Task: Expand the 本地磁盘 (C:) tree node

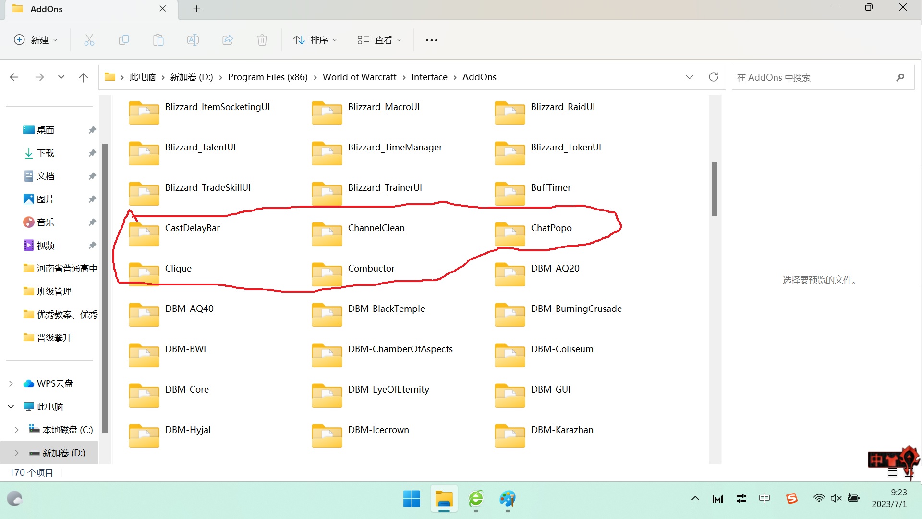Action: (17, 430)
